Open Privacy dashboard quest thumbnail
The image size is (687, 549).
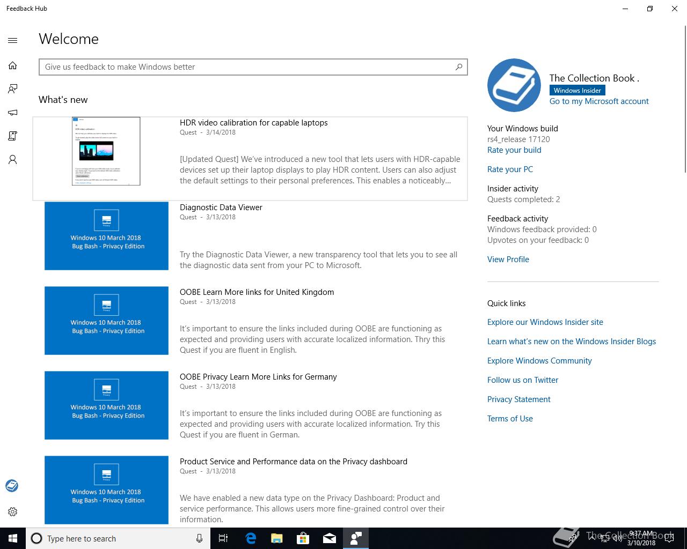(106, 490)
